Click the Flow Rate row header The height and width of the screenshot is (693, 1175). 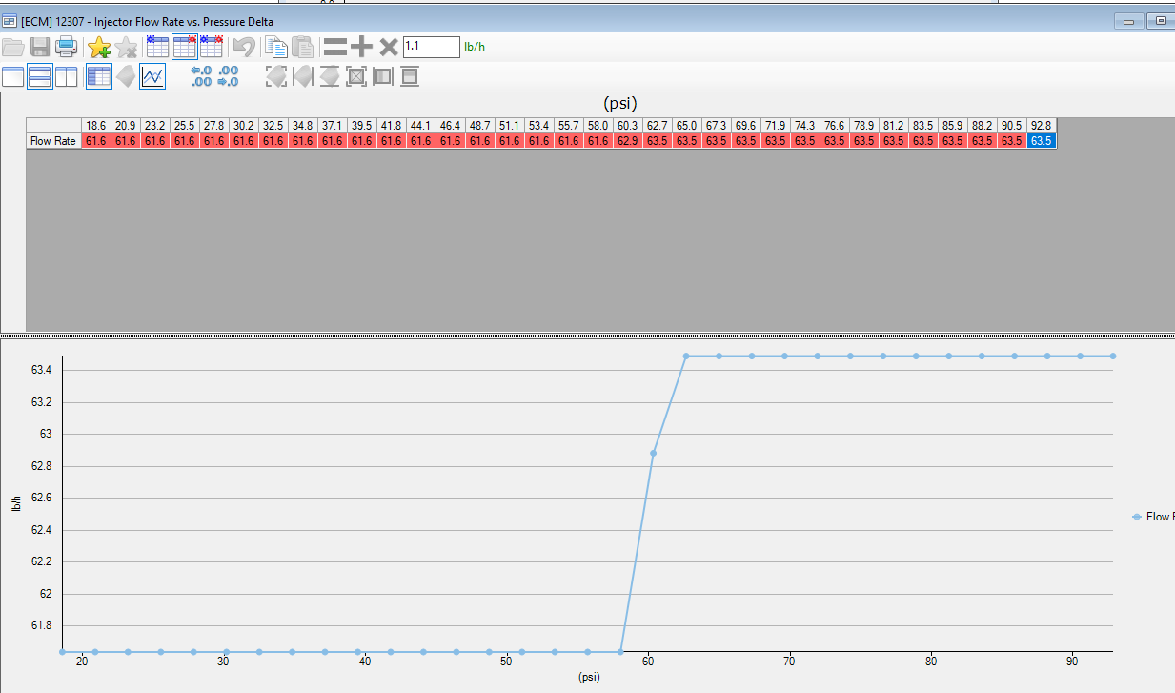pyautogui.click(x=53, y=141)
